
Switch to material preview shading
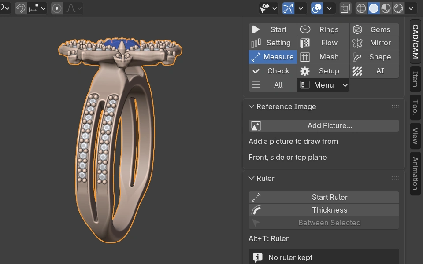pos(386,8)
